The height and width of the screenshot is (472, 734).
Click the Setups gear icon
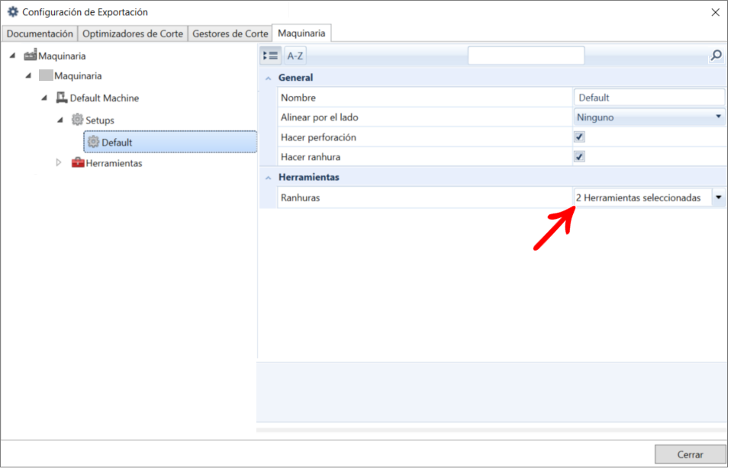(77, 119)
